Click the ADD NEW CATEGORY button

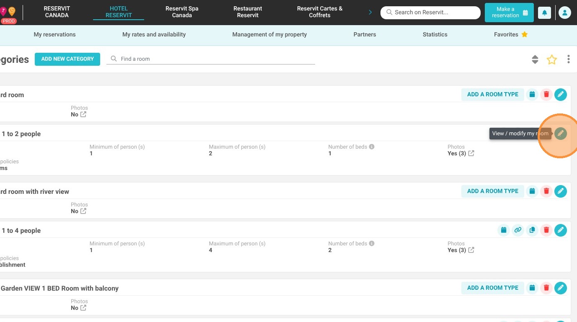point(67,59)
